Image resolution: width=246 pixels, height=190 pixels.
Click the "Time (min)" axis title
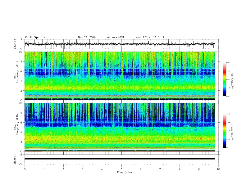(124, 172)
